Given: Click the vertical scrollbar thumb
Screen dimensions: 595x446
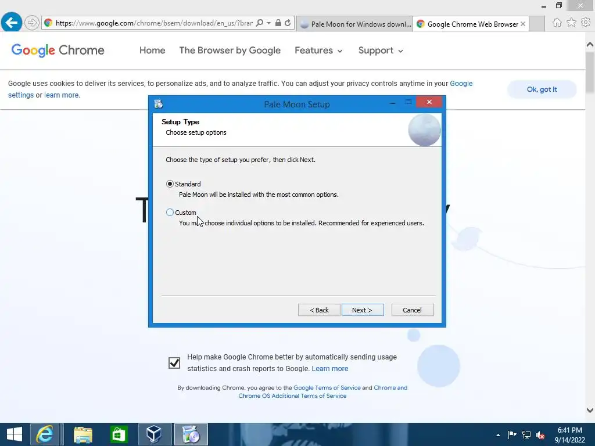Looking at the screenshot, I should point(590,72).
